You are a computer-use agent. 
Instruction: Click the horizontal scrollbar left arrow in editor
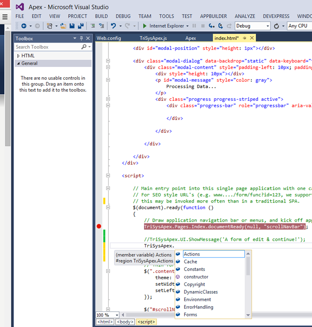pyautogui.click(x=123, y=315)
